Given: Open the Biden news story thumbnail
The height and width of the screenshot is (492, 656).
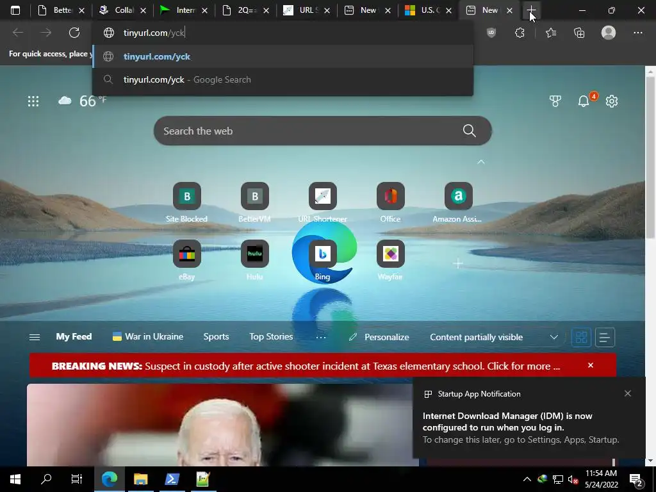Looking at the screenshot, I should pos(222,425).
